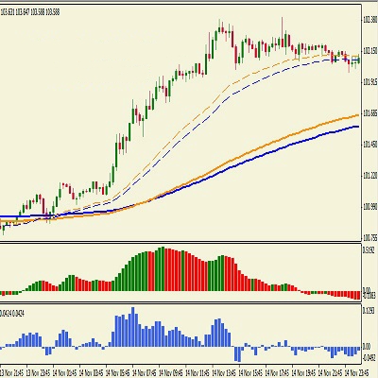Viewport: 378px width, 378px height.
Task: Click the 14 Nov 17:45 time label
Action: coord(278,372)
